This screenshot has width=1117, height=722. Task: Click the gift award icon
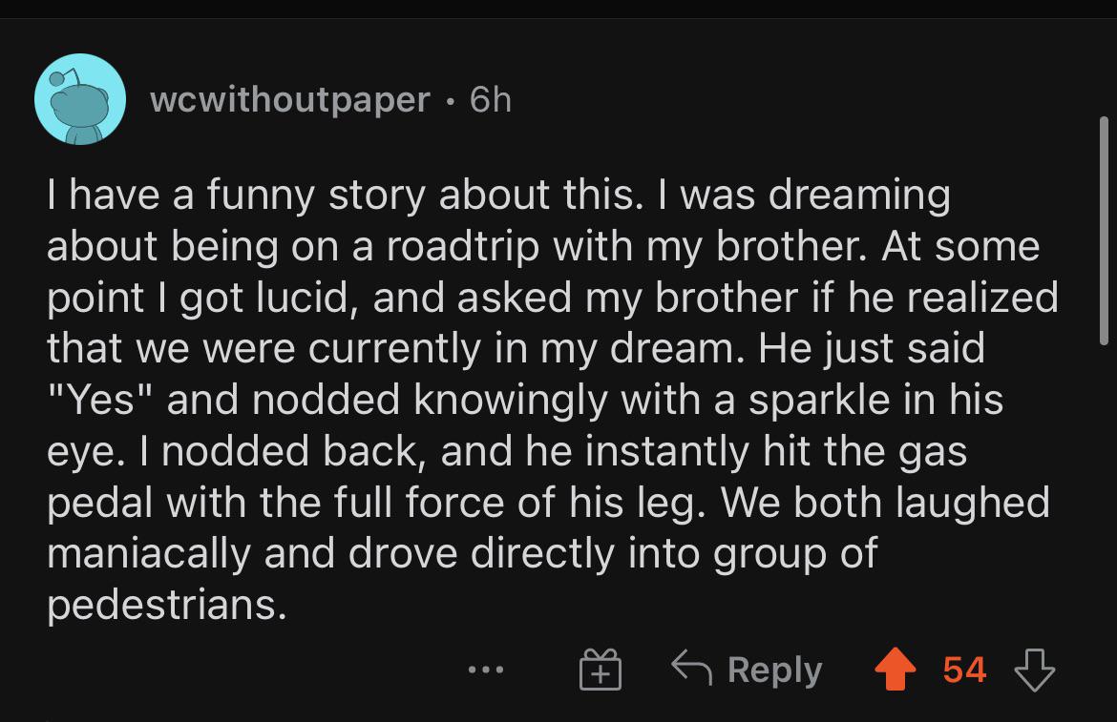tap(599, 670)
